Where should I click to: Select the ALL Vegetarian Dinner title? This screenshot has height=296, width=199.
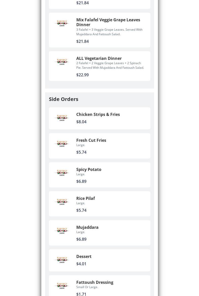pos(99,58)
